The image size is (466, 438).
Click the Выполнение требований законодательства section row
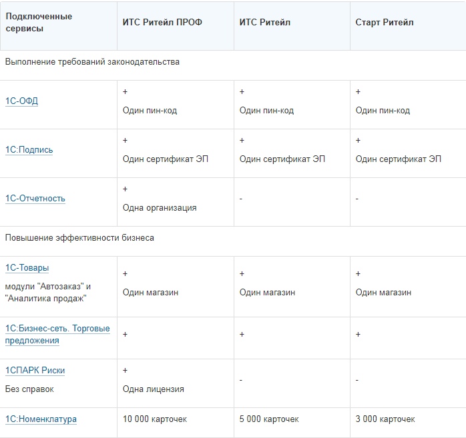92,62
